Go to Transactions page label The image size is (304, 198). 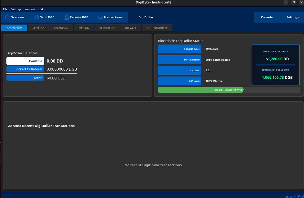(x=113, y=17)
